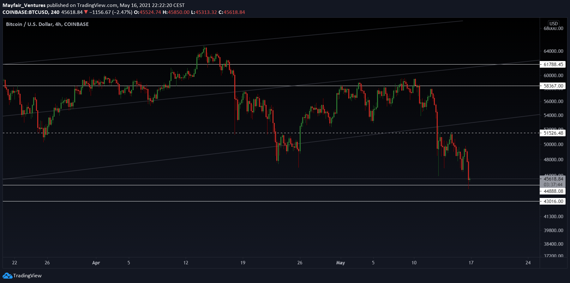Click the 38400.00 axis price label

[553, 244]
